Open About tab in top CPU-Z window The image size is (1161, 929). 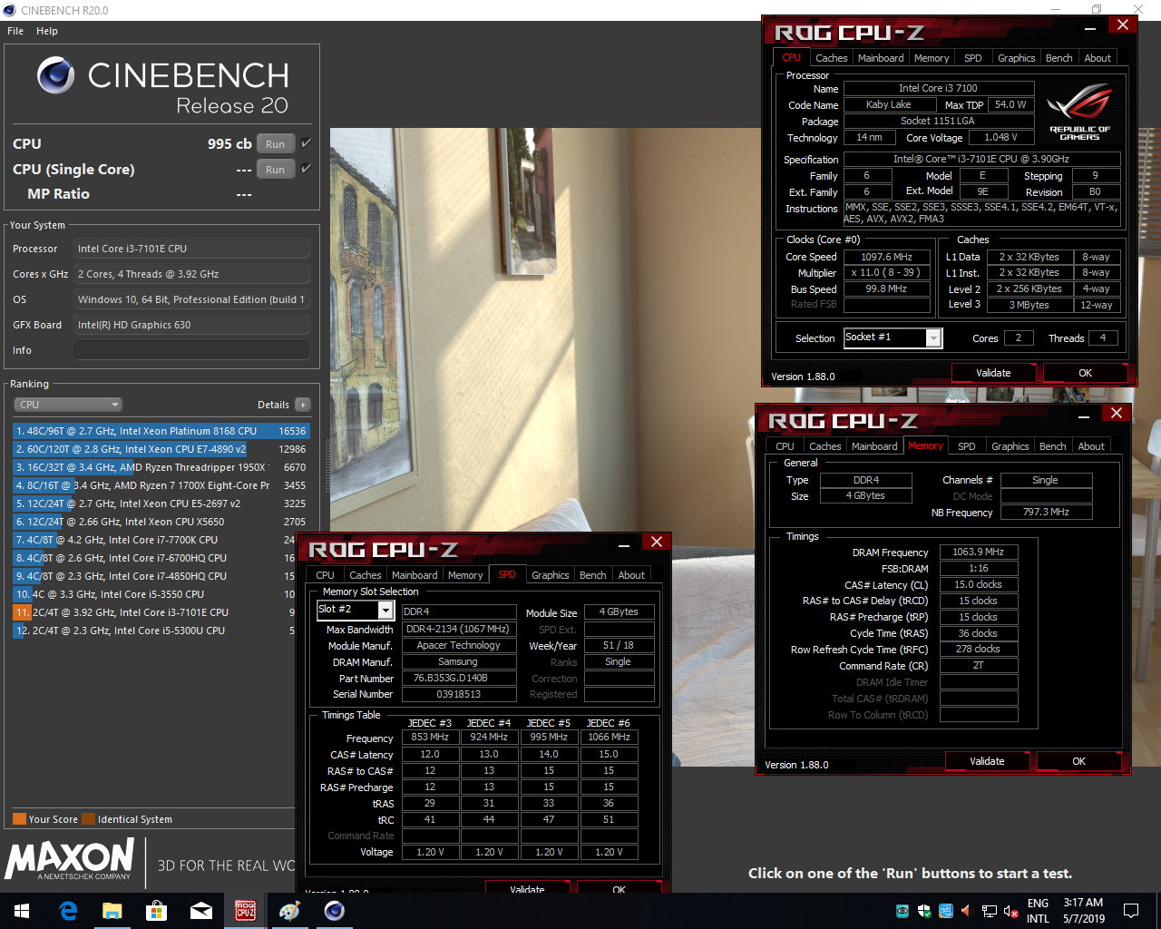1098,58
